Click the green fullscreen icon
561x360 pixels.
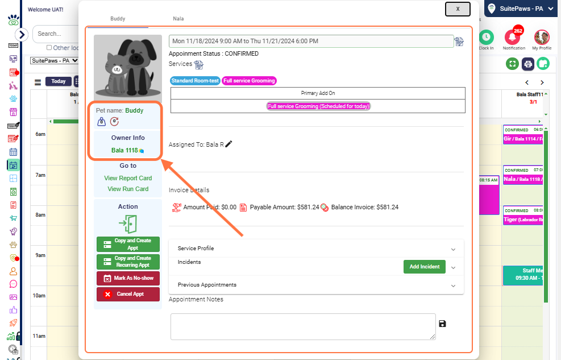512,64
